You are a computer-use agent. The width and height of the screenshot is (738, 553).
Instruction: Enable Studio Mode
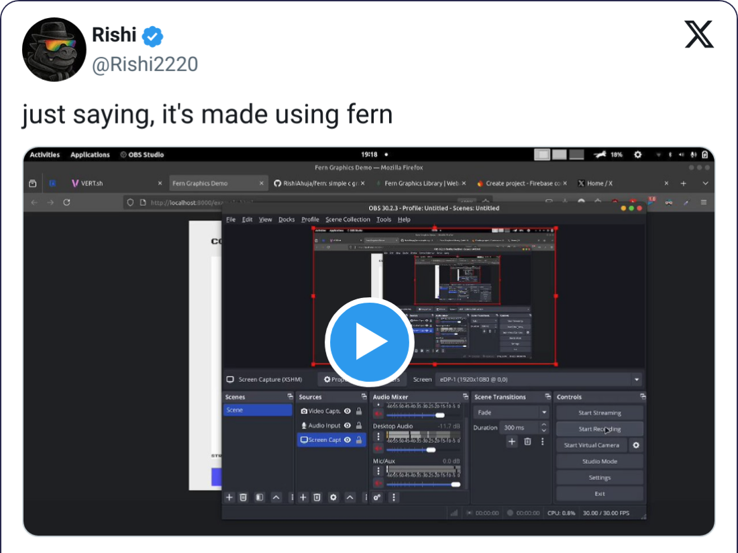click(599, 461)
